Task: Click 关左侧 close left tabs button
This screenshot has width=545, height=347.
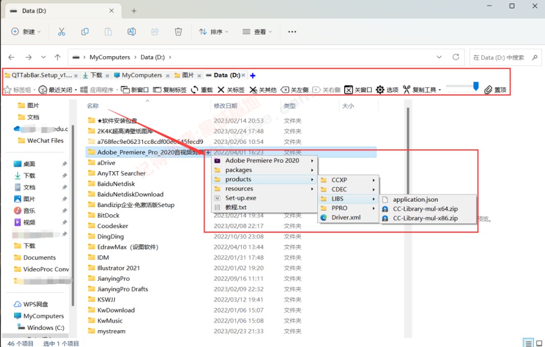Action: 295,90
